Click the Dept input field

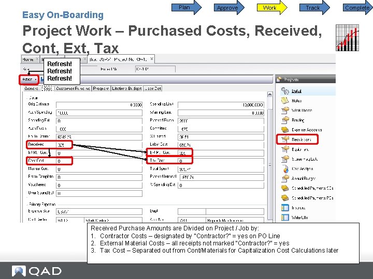(x=192, y=211)
